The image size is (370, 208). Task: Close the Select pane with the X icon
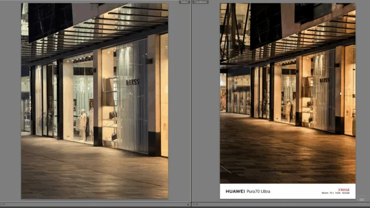click(x=188, y=204)
